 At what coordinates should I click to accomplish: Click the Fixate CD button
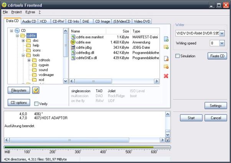217,56
